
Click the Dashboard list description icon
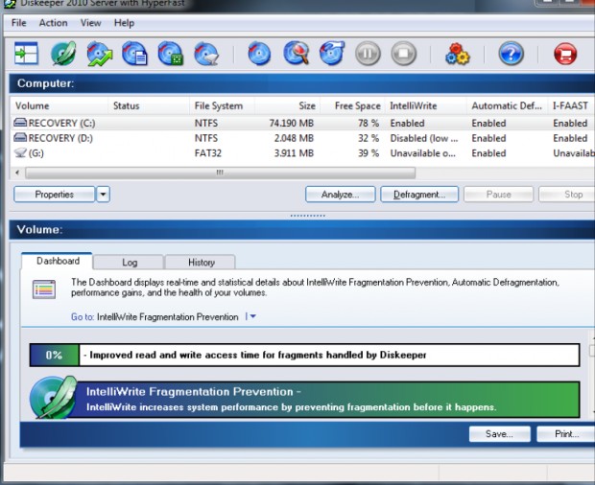tap(44, 289)
